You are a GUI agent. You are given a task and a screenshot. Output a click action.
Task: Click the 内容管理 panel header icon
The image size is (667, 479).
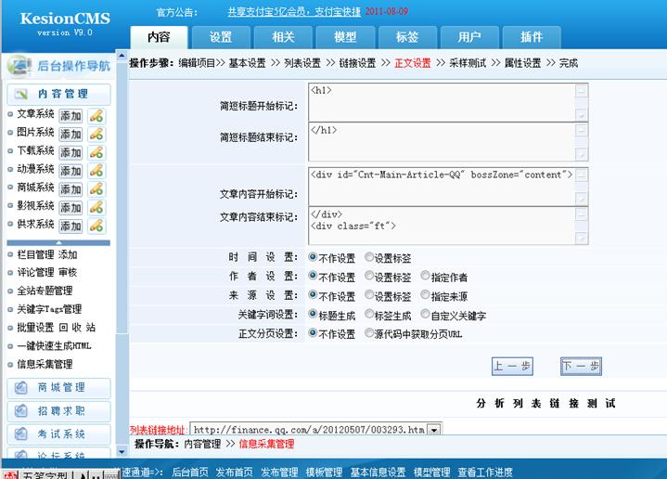[x=20, y=94]
